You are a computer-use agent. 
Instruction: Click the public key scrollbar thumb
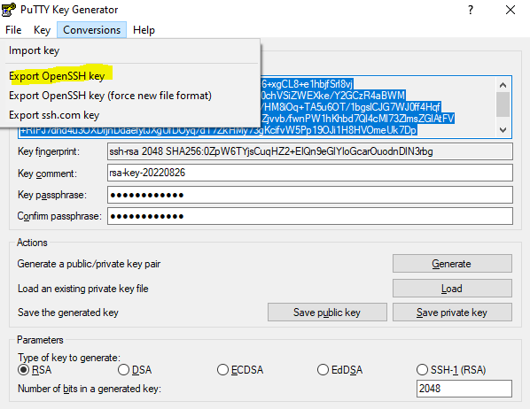point(503,104)
